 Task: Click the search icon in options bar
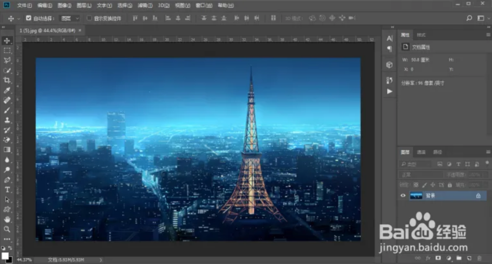click(x=469, y=18)
